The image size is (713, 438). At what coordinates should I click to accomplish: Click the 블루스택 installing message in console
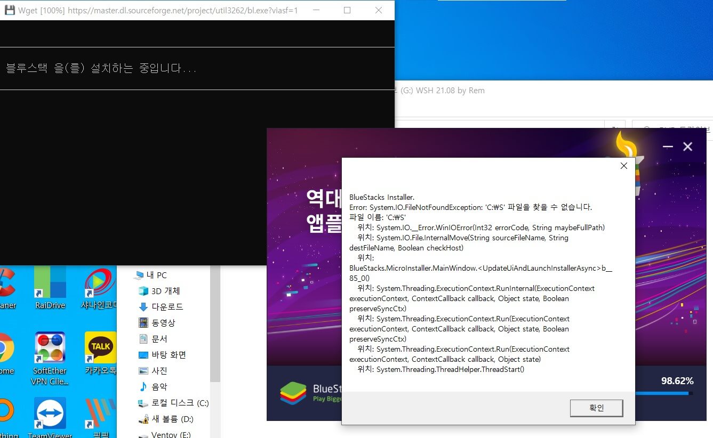click(101, 68)
